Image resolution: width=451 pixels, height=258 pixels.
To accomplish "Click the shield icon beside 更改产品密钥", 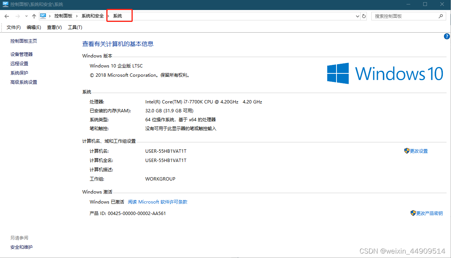I will (x=413, y=213).
